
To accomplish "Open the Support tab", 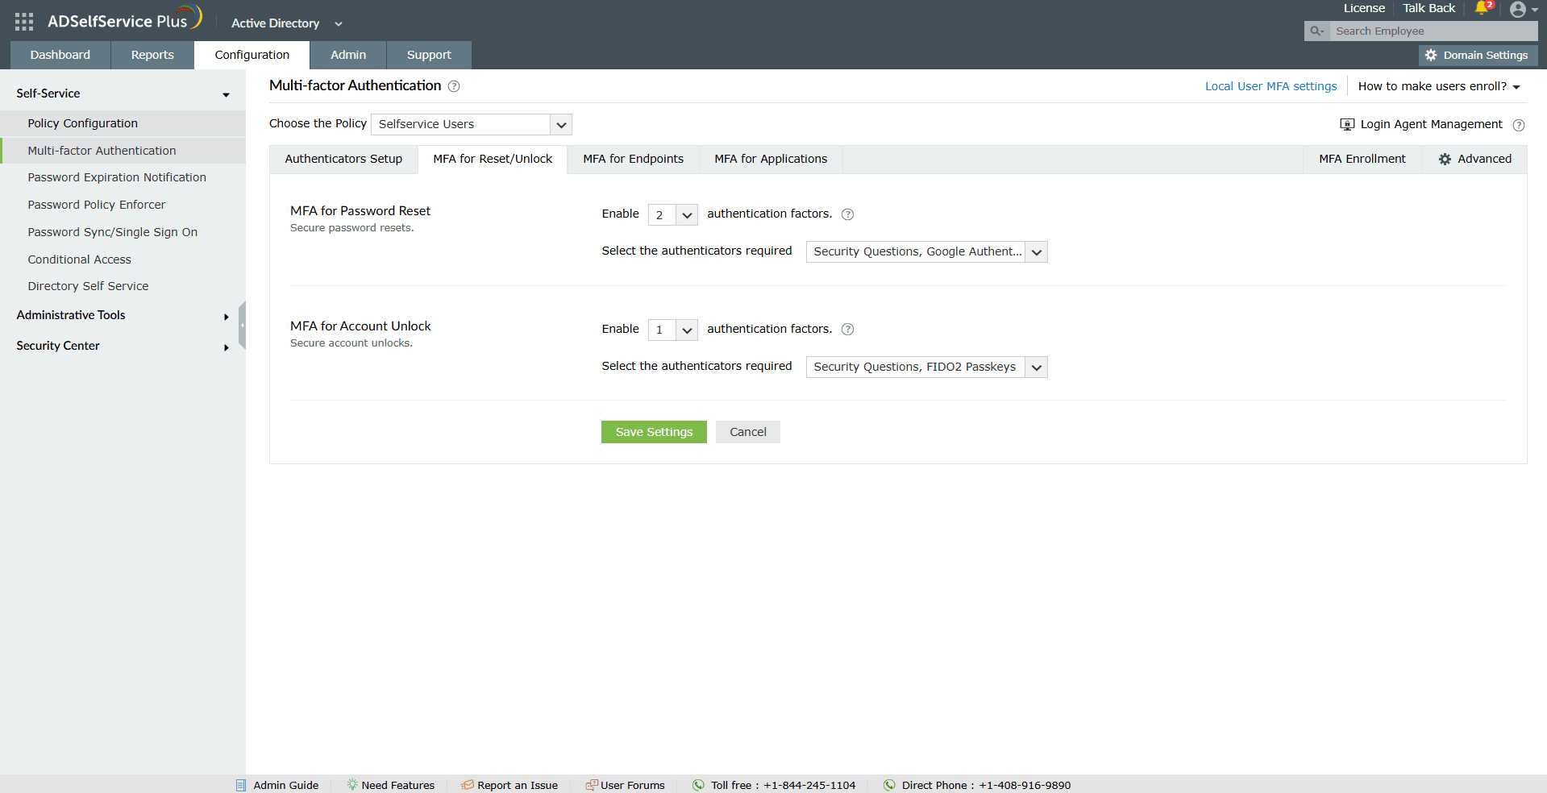I will pos(429,55).
